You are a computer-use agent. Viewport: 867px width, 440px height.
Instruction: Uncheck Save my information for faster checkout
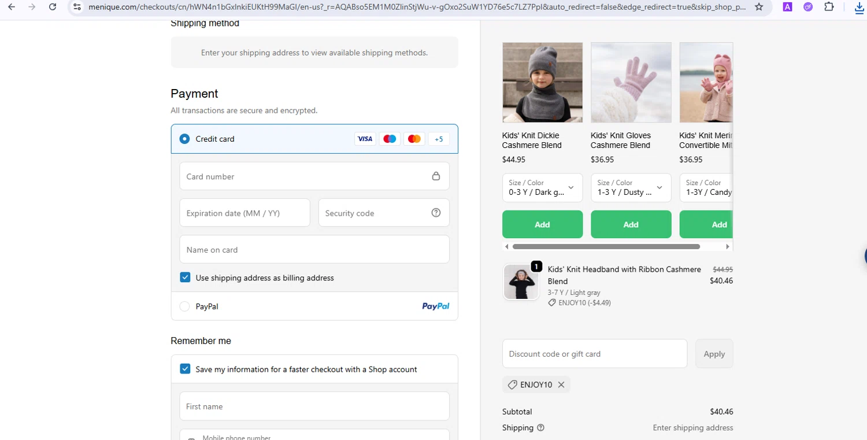(x=185, y=369)
